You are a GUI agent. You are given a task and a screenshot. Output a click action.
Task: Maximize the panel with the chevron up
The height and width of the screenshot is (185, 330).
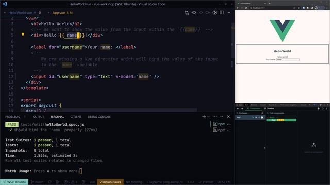[222, 117]
